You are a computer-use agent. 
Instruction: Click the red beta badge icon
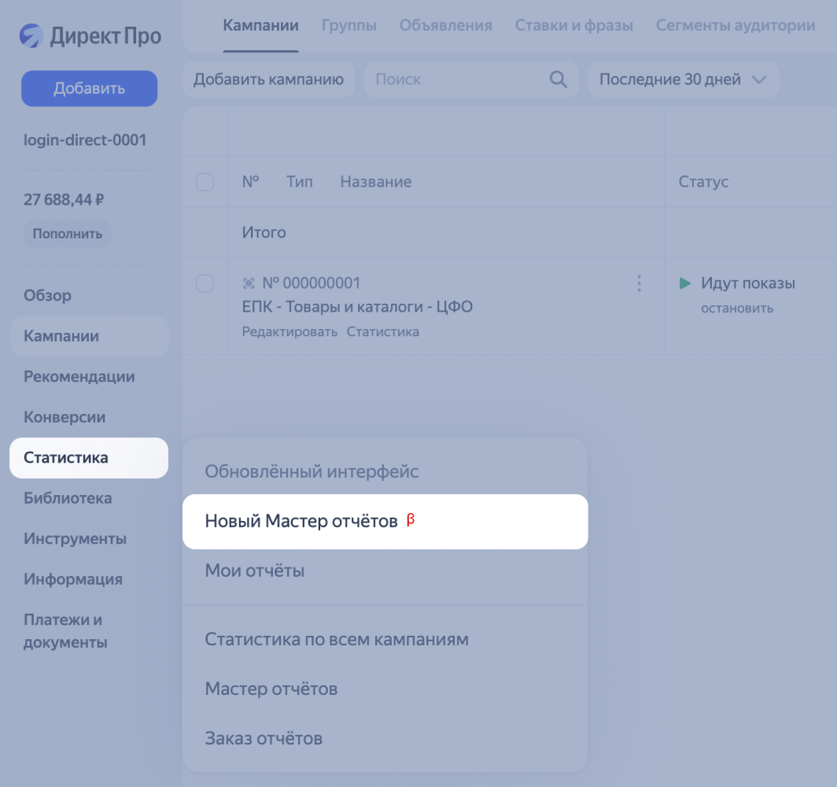pyautogui.click(x=410, y=520)
